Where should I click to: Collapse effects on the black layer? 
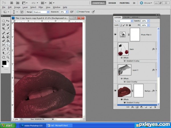point(156,49)
